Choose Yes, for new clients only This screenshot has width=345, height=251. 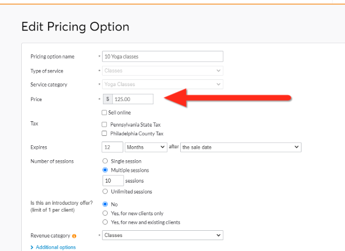(105, 213)
